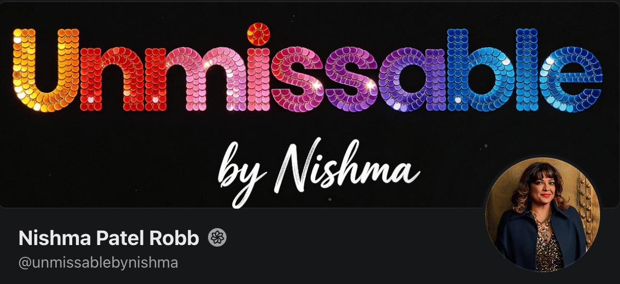Click the Nishma Patel Robb display name
Screen dimensions: 620x284
(109, 238)
